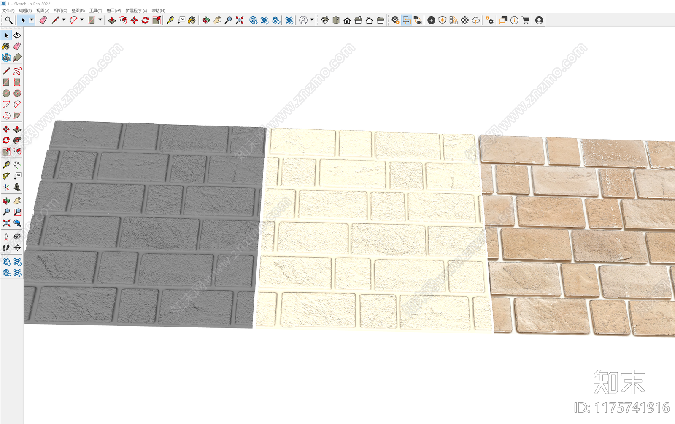Select the Pie tool in the left toolbar
Viewport: 675px width, 424px height.
point(17,115)
